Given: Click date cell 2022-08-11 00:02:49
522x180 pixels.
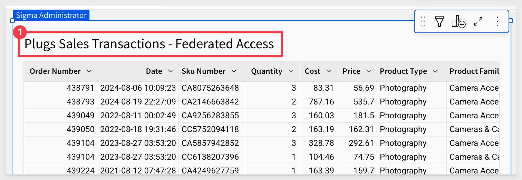Looking at the screenshot, I should click(x=138, y=116).
